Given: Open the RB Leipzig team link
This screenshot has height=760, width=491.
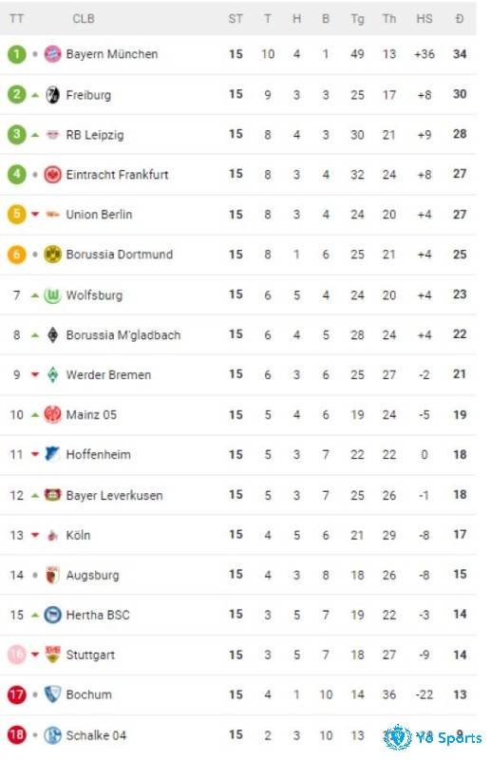Looking at the screenshot, I should 95,135.
